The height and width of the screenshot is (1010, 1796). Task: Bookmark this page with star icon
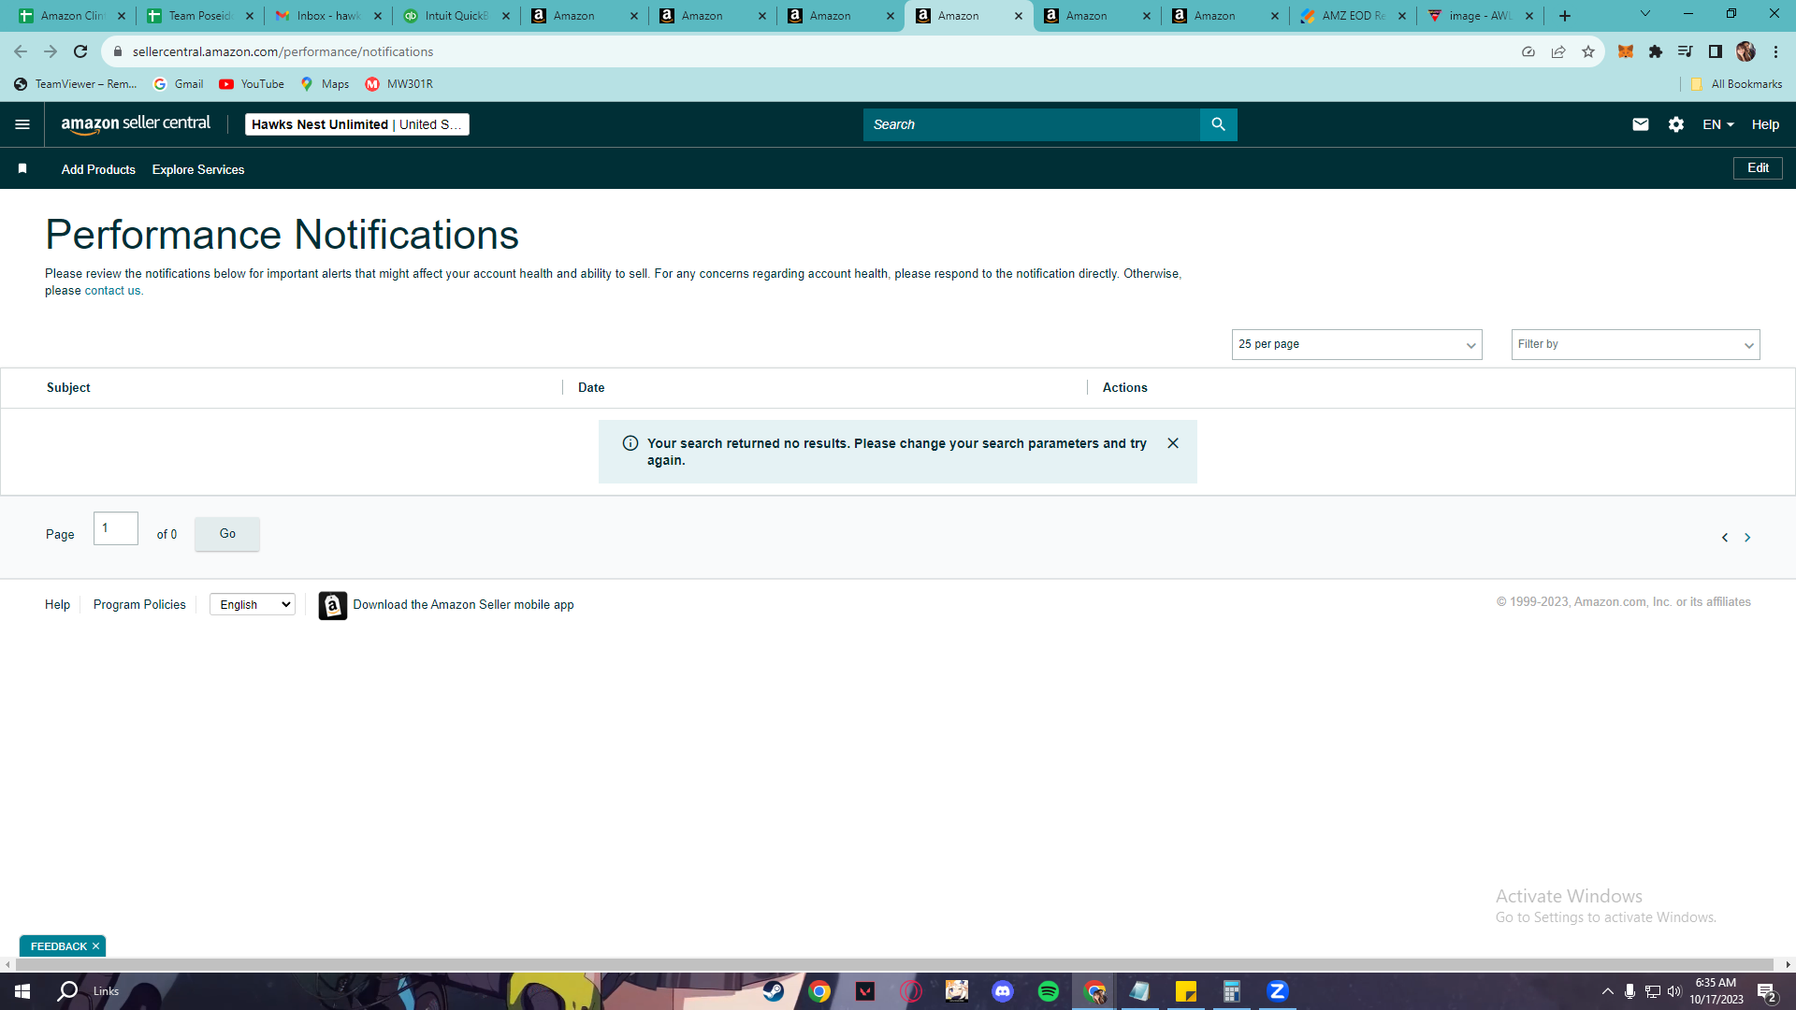[1587, 51]
